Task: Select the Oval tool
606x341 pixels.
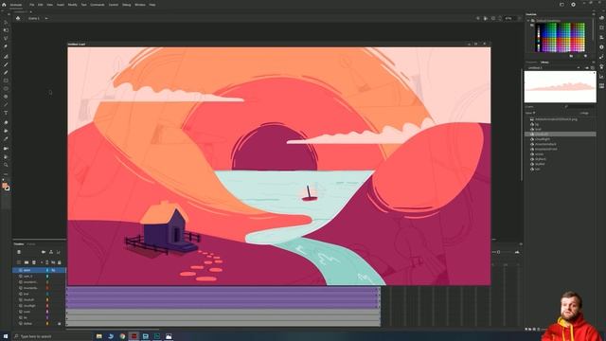Action: [6, 88]
